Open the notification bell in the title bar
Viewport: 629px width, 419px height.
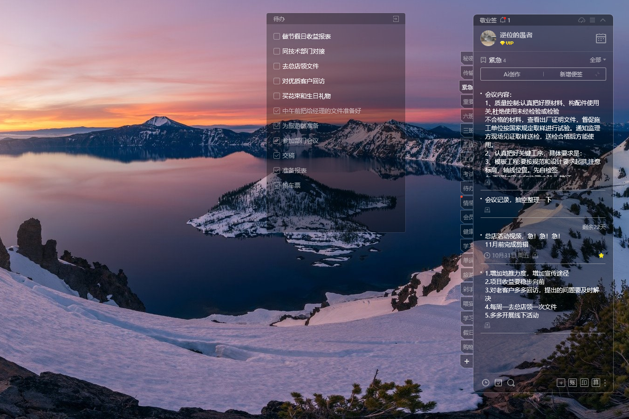pyautogui.click(x=503, y=20)
